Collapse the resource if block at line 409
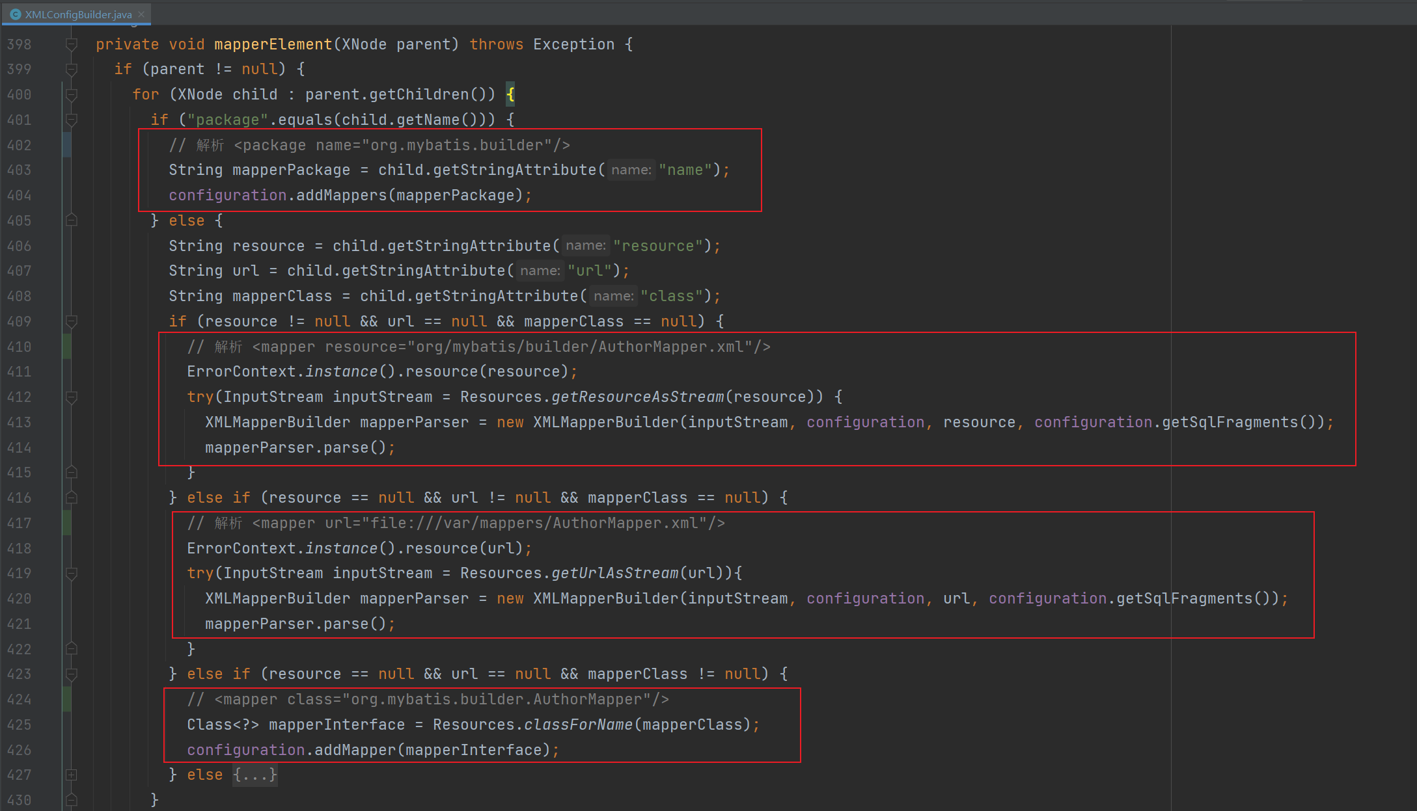The width and height of the screenshot is (1417, 811). pyautogui.click(x=72, y=321)
